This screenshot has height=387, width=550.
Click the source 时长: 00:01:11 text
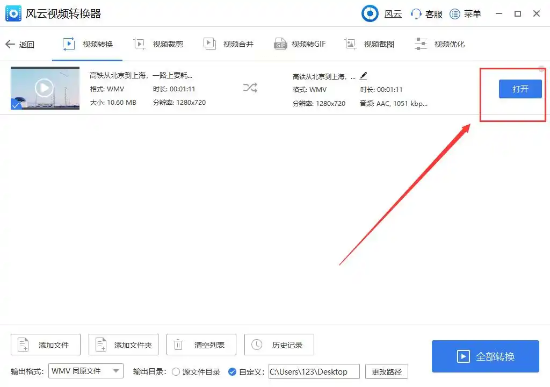(174, 89)
